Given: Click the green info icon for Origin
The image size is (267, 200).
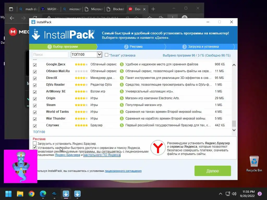Looking at the screenshot, I should click(x=122, y=98).
